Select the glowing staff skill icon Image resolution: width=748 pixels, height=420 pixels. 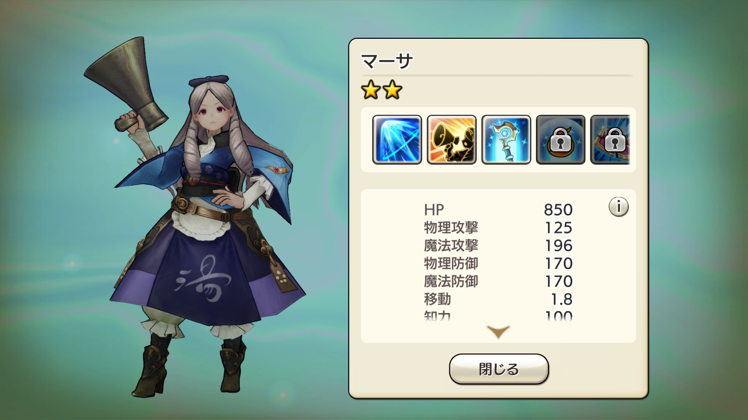[x=506, y=140]
